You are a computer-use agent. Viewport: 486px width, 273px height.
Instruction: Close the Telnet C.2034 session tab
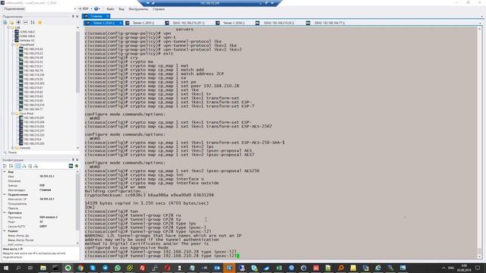(x=121, y=23)
